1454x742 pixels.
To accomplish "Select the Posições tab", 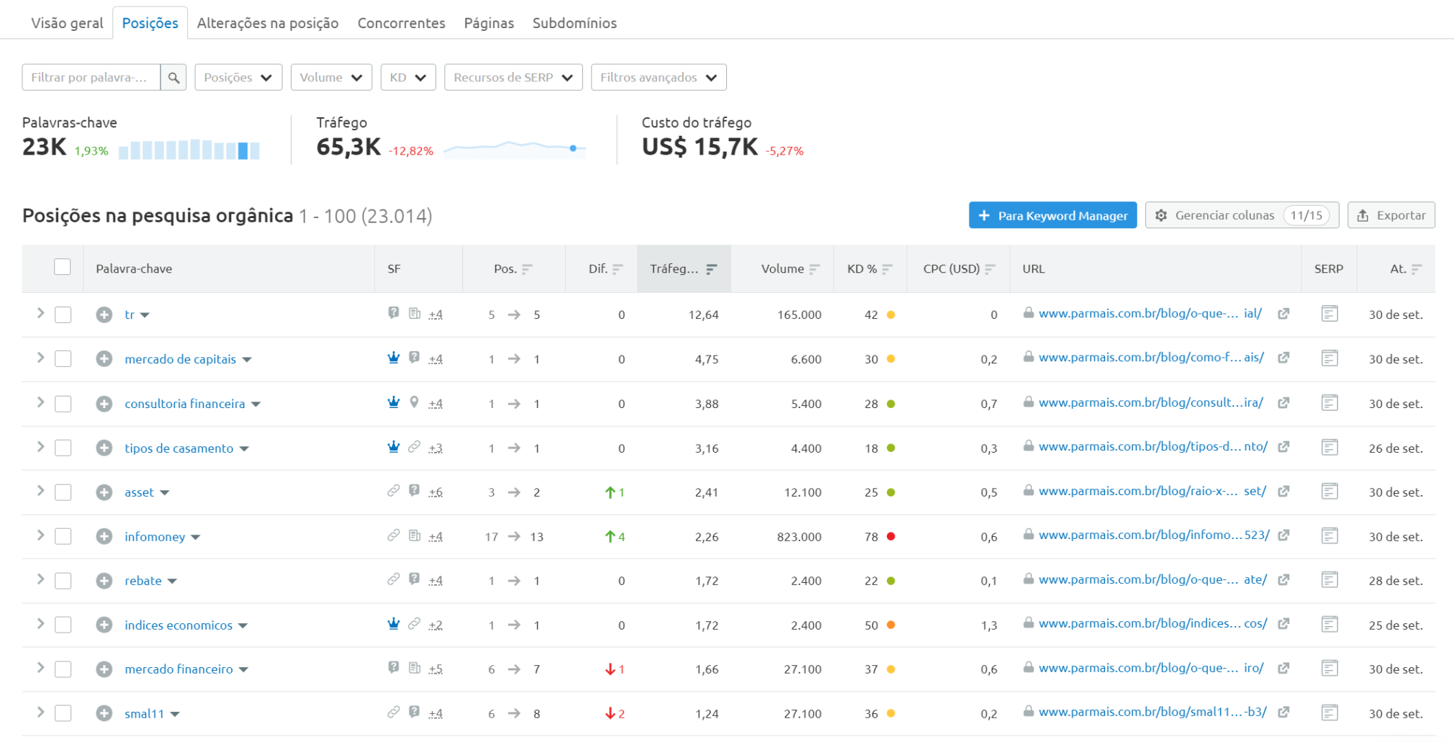I will point(150,23).
